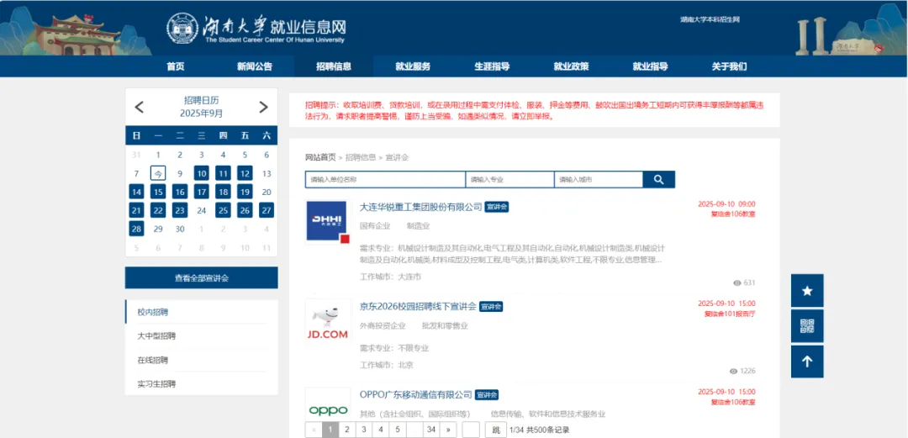The image size is (908, 438).
Task: Select September 15 in the calendar
Action: click(x=158, y=192)
